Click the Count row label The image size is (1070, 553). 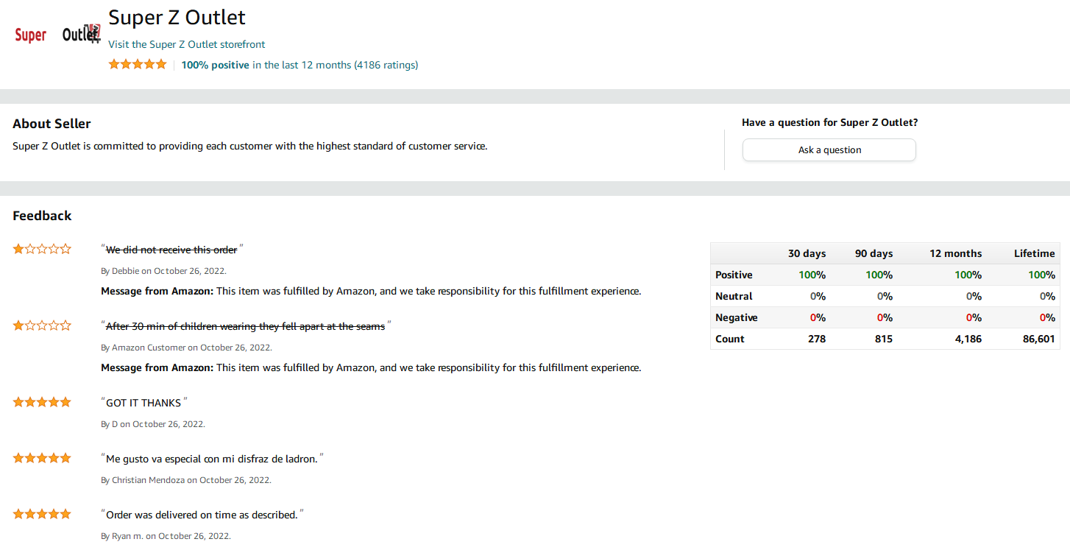coord(730,339)
